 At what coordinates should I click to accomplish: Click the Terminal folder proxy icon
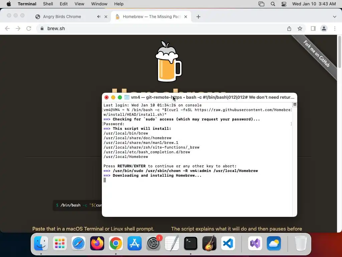click(x=127, y=97)
